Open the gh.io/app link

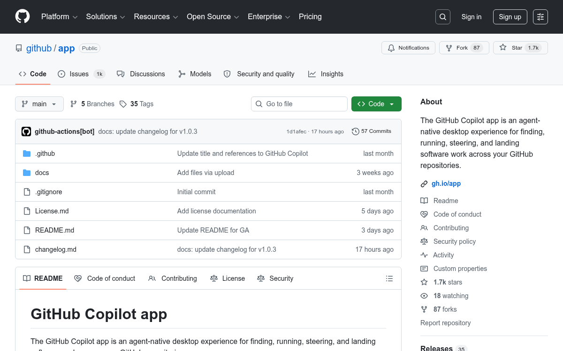coord(446,183)
